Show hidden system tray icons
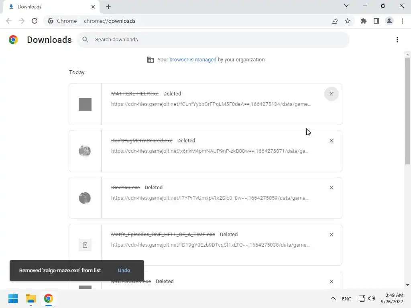The width and height of the screenshot is (411, 308). coord(333,298)
